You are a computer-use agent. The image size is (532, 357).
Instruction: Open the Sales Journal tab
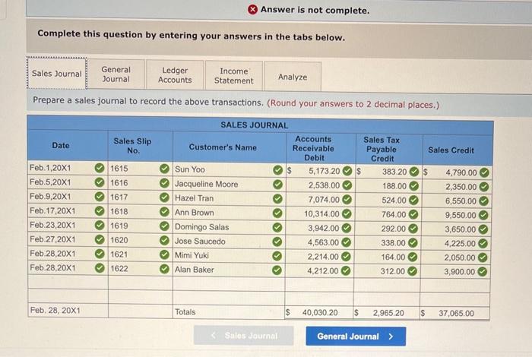coord(57,74)
